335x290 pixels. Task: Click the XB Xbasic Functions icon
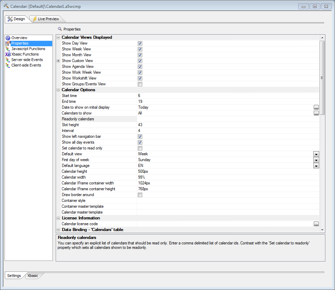click(8, 55)
